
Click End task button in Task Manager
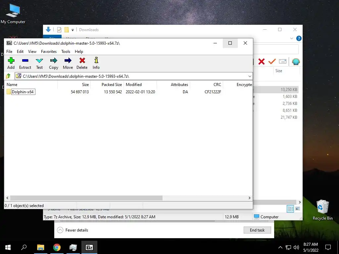tap(257, 230)
